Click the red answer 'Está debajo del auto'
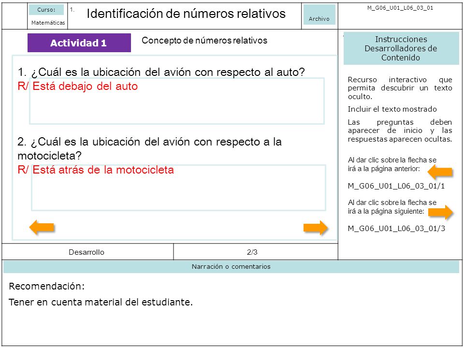This screenshot has width=464, height=348. tap(85, 86)
